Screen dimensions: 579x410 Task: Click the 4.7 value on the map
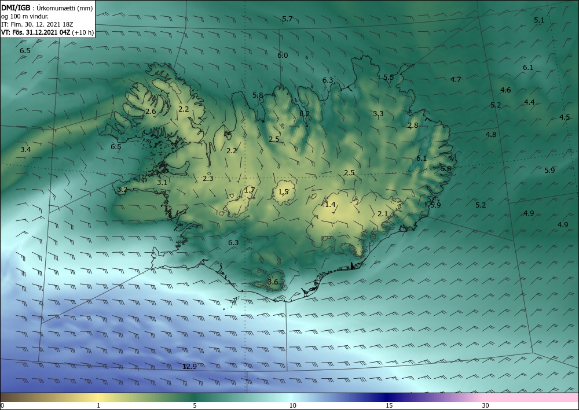[x=456, y=79]
